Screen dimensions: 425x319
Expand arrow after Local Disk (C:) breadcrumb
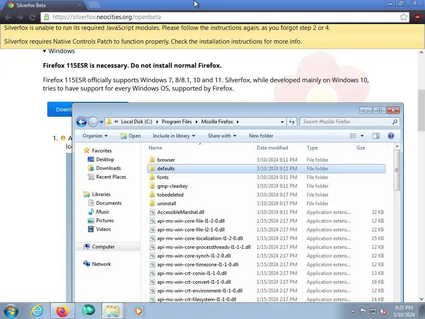pyautogui.click(x=157, y=122)
